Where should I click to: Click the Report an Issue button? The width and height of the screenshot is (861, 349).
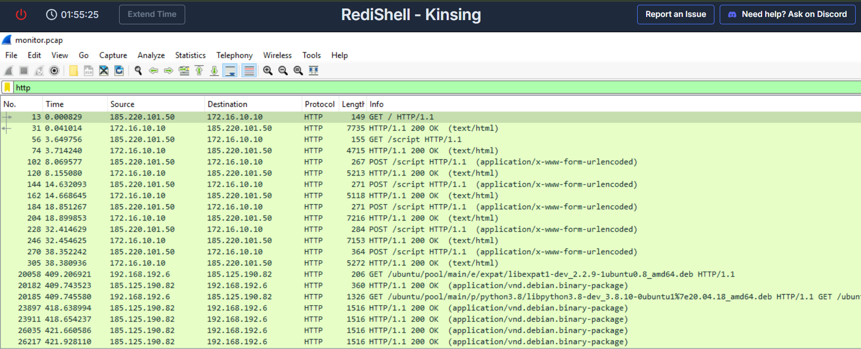click(x=676, y=14)
